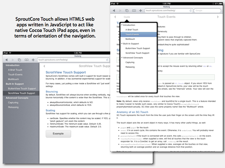The width and height of the screenshot is (225, 168).
Task: Reload icon in landscape iPad URL bar
Action: pos(107,60)
